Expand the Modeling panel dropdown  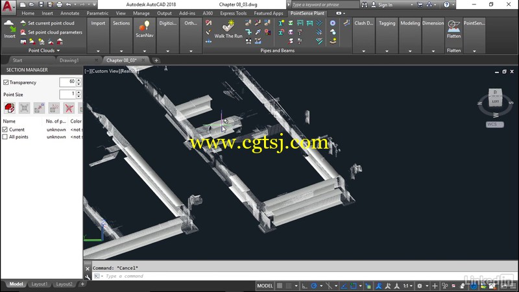tap(410, 51)
